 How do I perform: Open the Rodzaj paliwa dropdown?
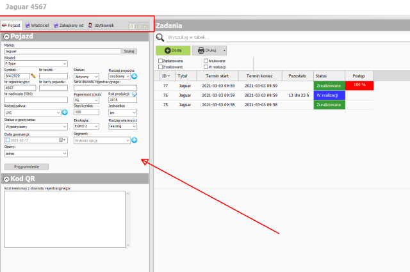33,113
